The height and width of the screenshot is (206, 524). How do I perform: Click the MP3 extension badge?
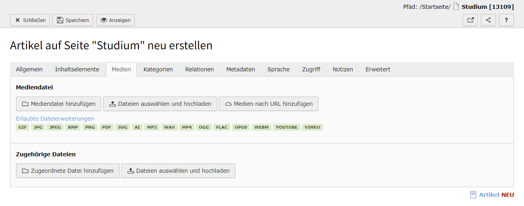pos(152,127)
